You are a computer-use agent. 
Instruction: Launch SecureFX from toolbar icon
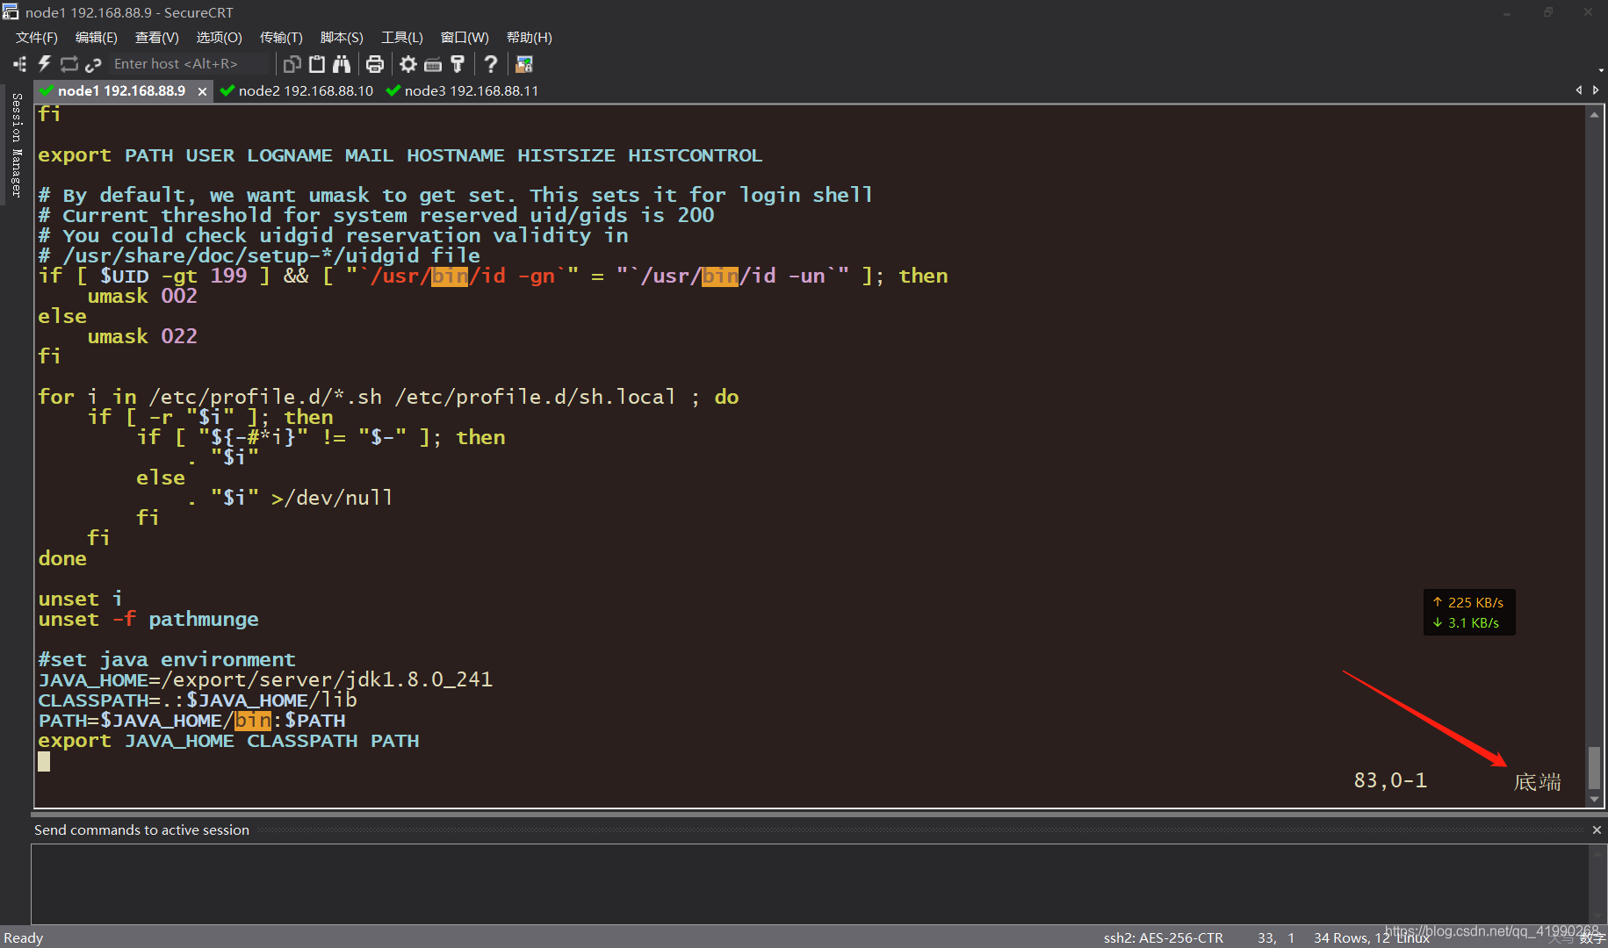click(524, 64)
